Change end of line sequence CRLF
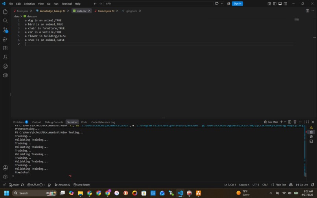Viewport: 317px width, 198px height. [265, 185]
